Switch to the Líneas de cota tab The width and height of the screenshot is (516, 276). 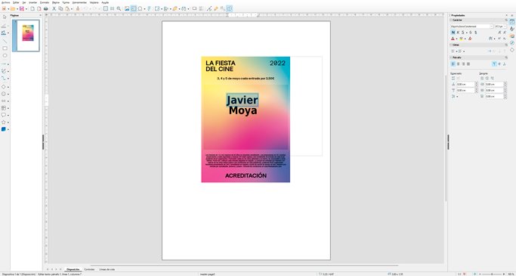107,269
